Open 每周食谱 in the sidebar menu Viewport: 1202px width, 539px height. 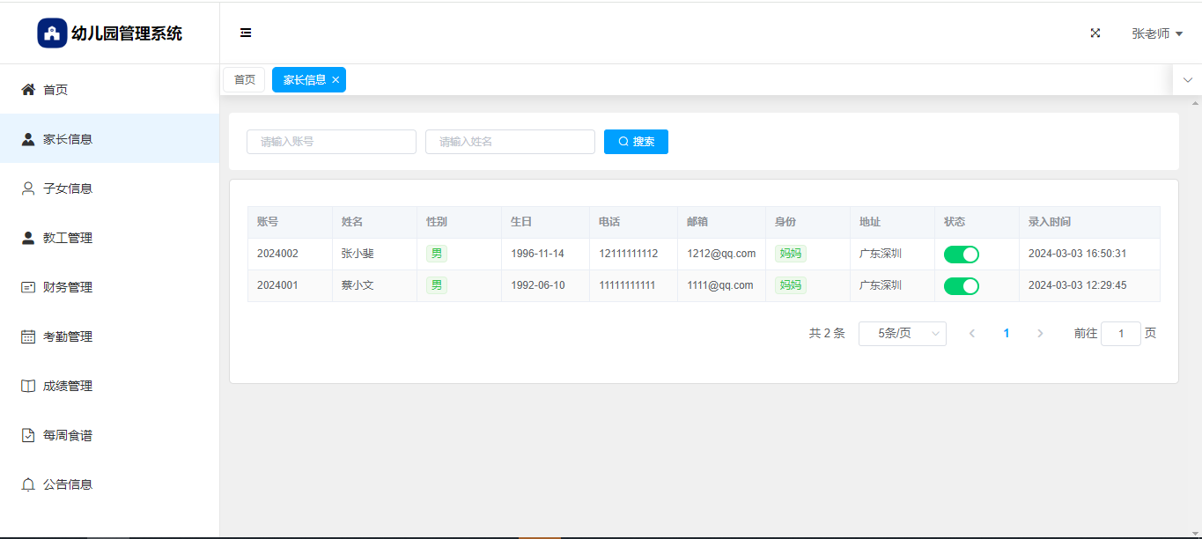click(x=67, y=435)
